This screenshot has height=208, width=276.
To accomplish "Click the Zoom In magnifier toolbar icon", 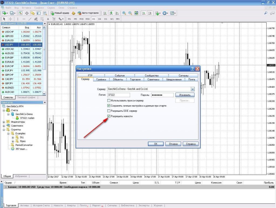I will coord(124,13).
